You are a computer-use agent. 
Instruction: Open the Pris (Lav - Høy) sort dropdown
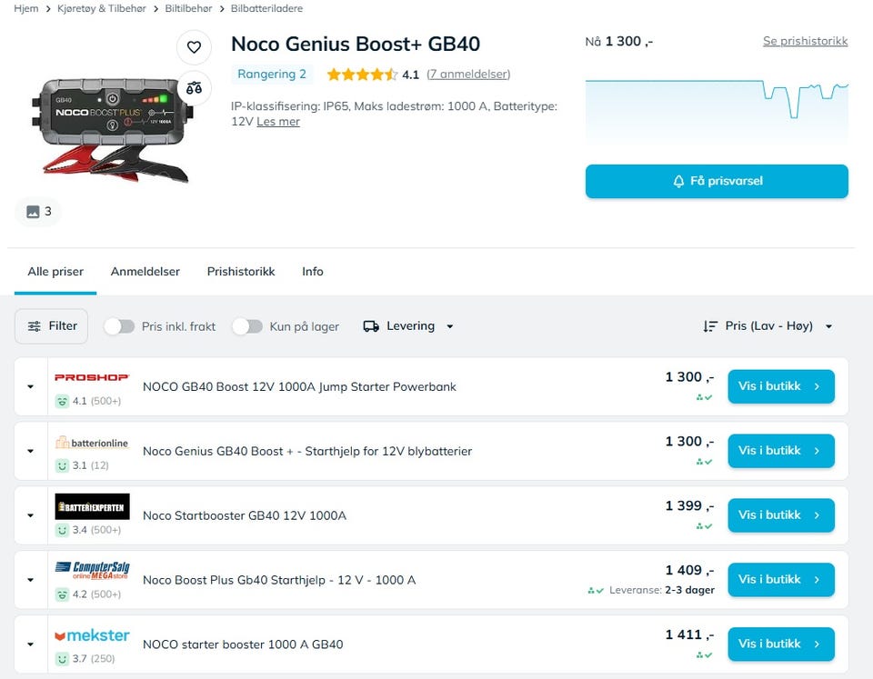click(x=768, y=326)
